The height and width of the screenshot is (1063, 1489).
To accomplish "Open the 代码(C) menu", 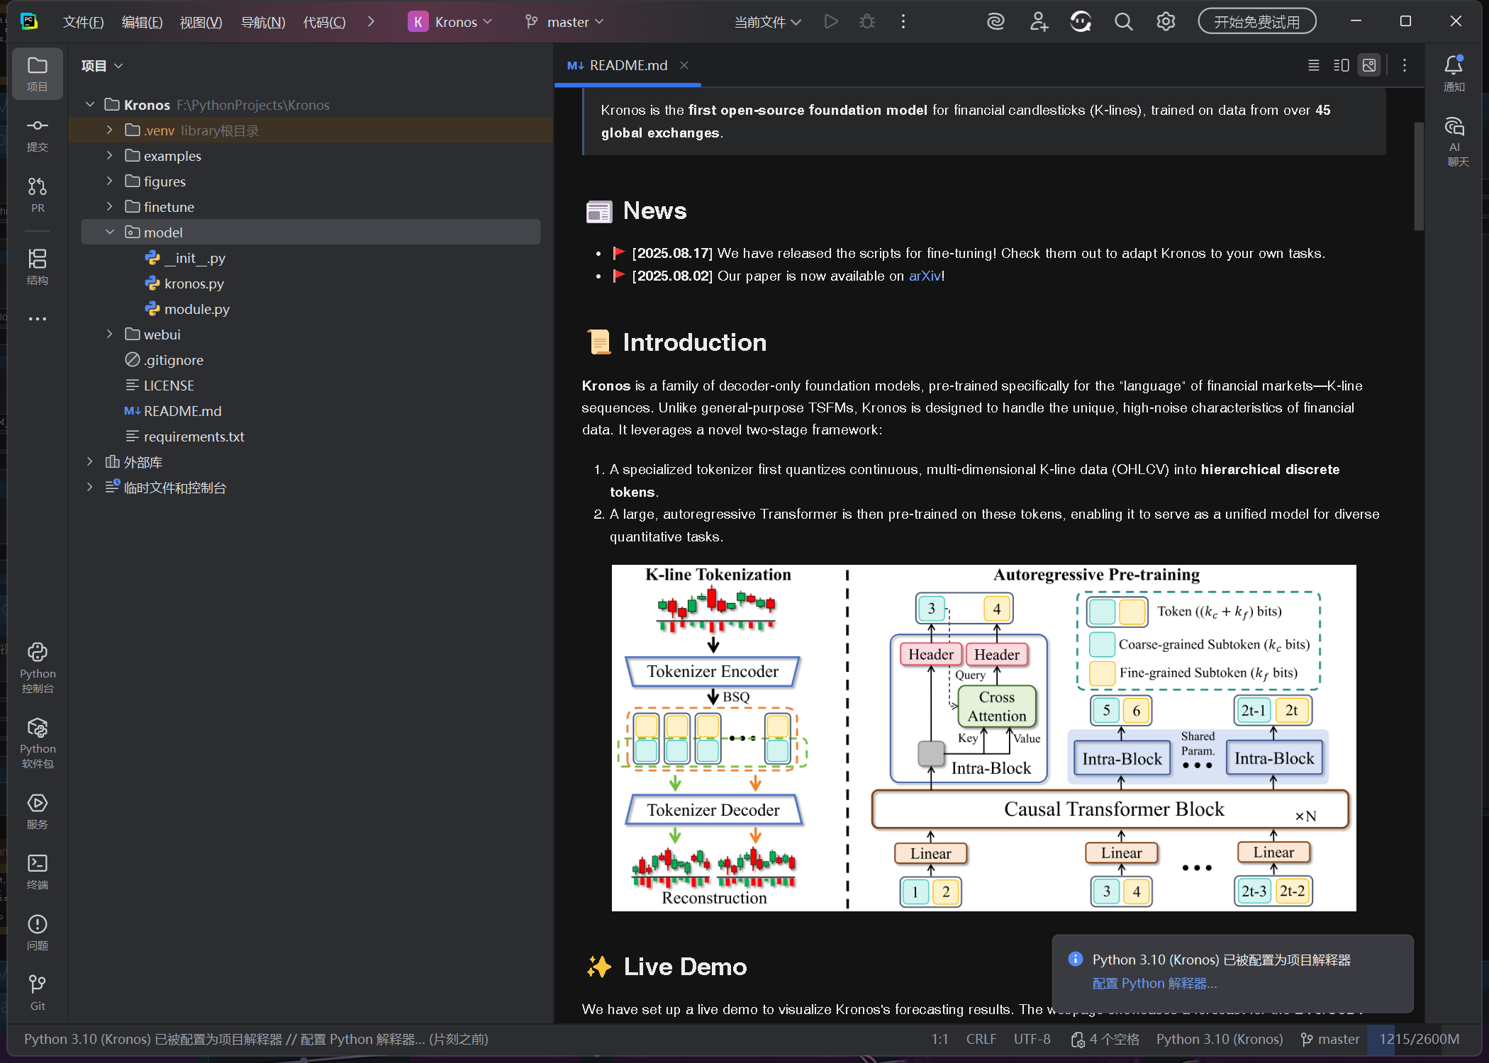I will (x=324, y=22).
